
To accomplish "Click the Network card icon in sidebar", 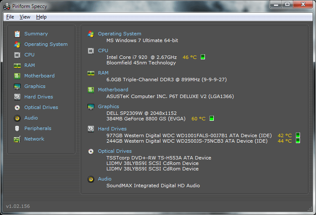I will (x=17, y=139).
